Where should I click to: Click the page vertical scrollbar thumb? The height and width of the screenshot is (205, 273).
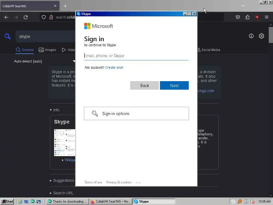(271, 35)
